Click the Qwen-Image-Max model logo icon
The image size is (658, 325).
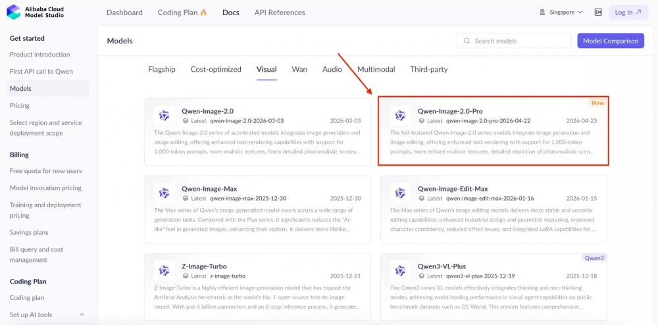164,193
